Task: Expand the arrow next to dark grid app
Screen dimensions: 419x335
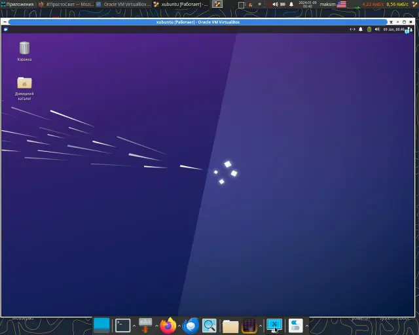Action: click(x=261, y=326)
